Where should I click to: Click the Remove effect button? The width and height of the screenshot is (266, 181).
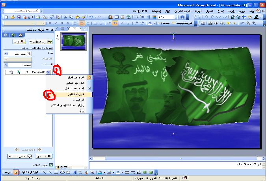click(x=19, y=41)
